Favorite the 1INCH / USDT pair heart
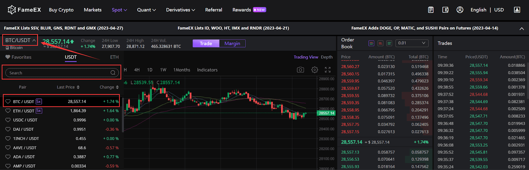This screenshot has width=529, height=170. click(8, 138)
